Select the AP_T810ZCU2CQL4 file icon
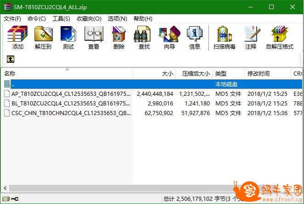 point(7,94)
